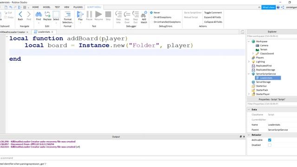Collapse the ServerScriptService node
297x167 pixels.
249,74
